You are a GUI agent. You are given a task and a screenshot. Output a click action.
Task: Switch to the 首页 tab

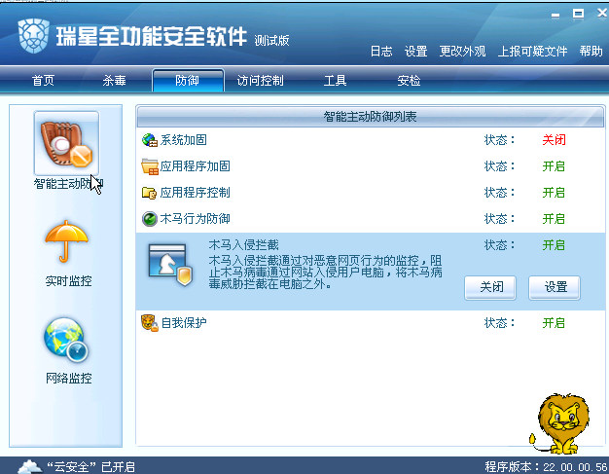coord(43,81)
